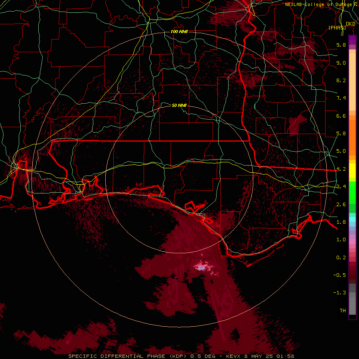Click the 3.4 scale value
Screen dimensions: 359x359
[341, 187]
